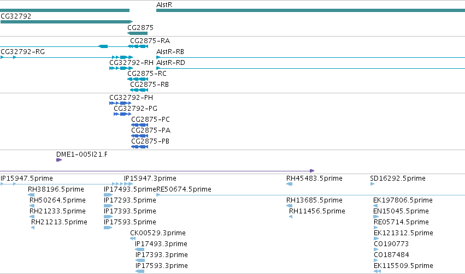Viewport: 465px width, 274px height.
Task: Select the CG2875 gene bar
Action: coord(137,33)
